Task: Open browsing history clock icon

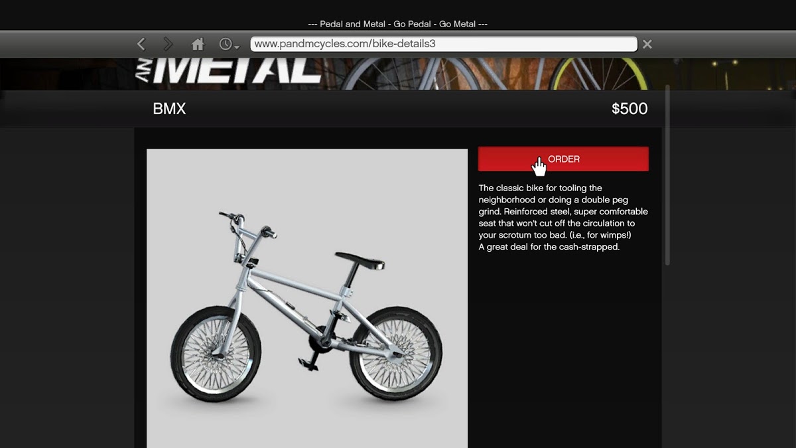Action: tap(226, 44)
